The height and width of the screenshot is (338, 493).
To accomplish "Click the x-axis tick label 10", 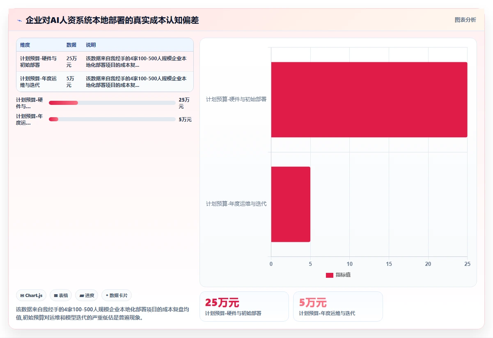I will coord(349,264).
